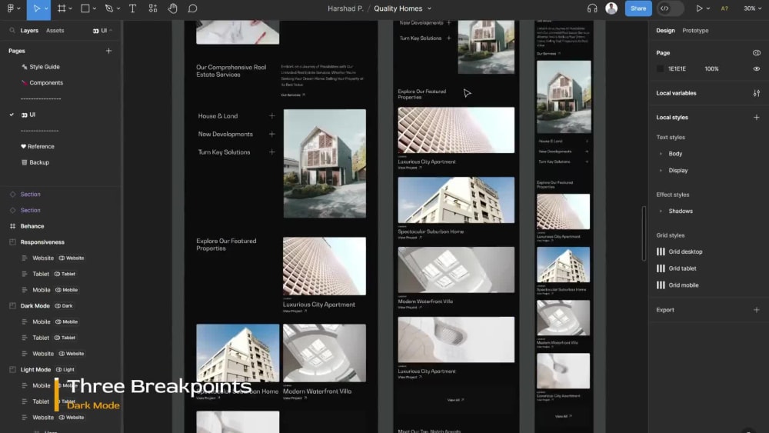Select the UI page
This screenshot has width=769, height=433.
point(32,115)
